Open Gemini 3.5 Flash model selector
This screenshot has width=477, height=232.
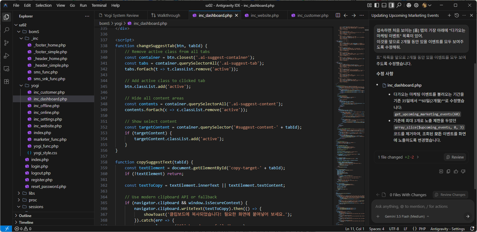click(407, 216)
